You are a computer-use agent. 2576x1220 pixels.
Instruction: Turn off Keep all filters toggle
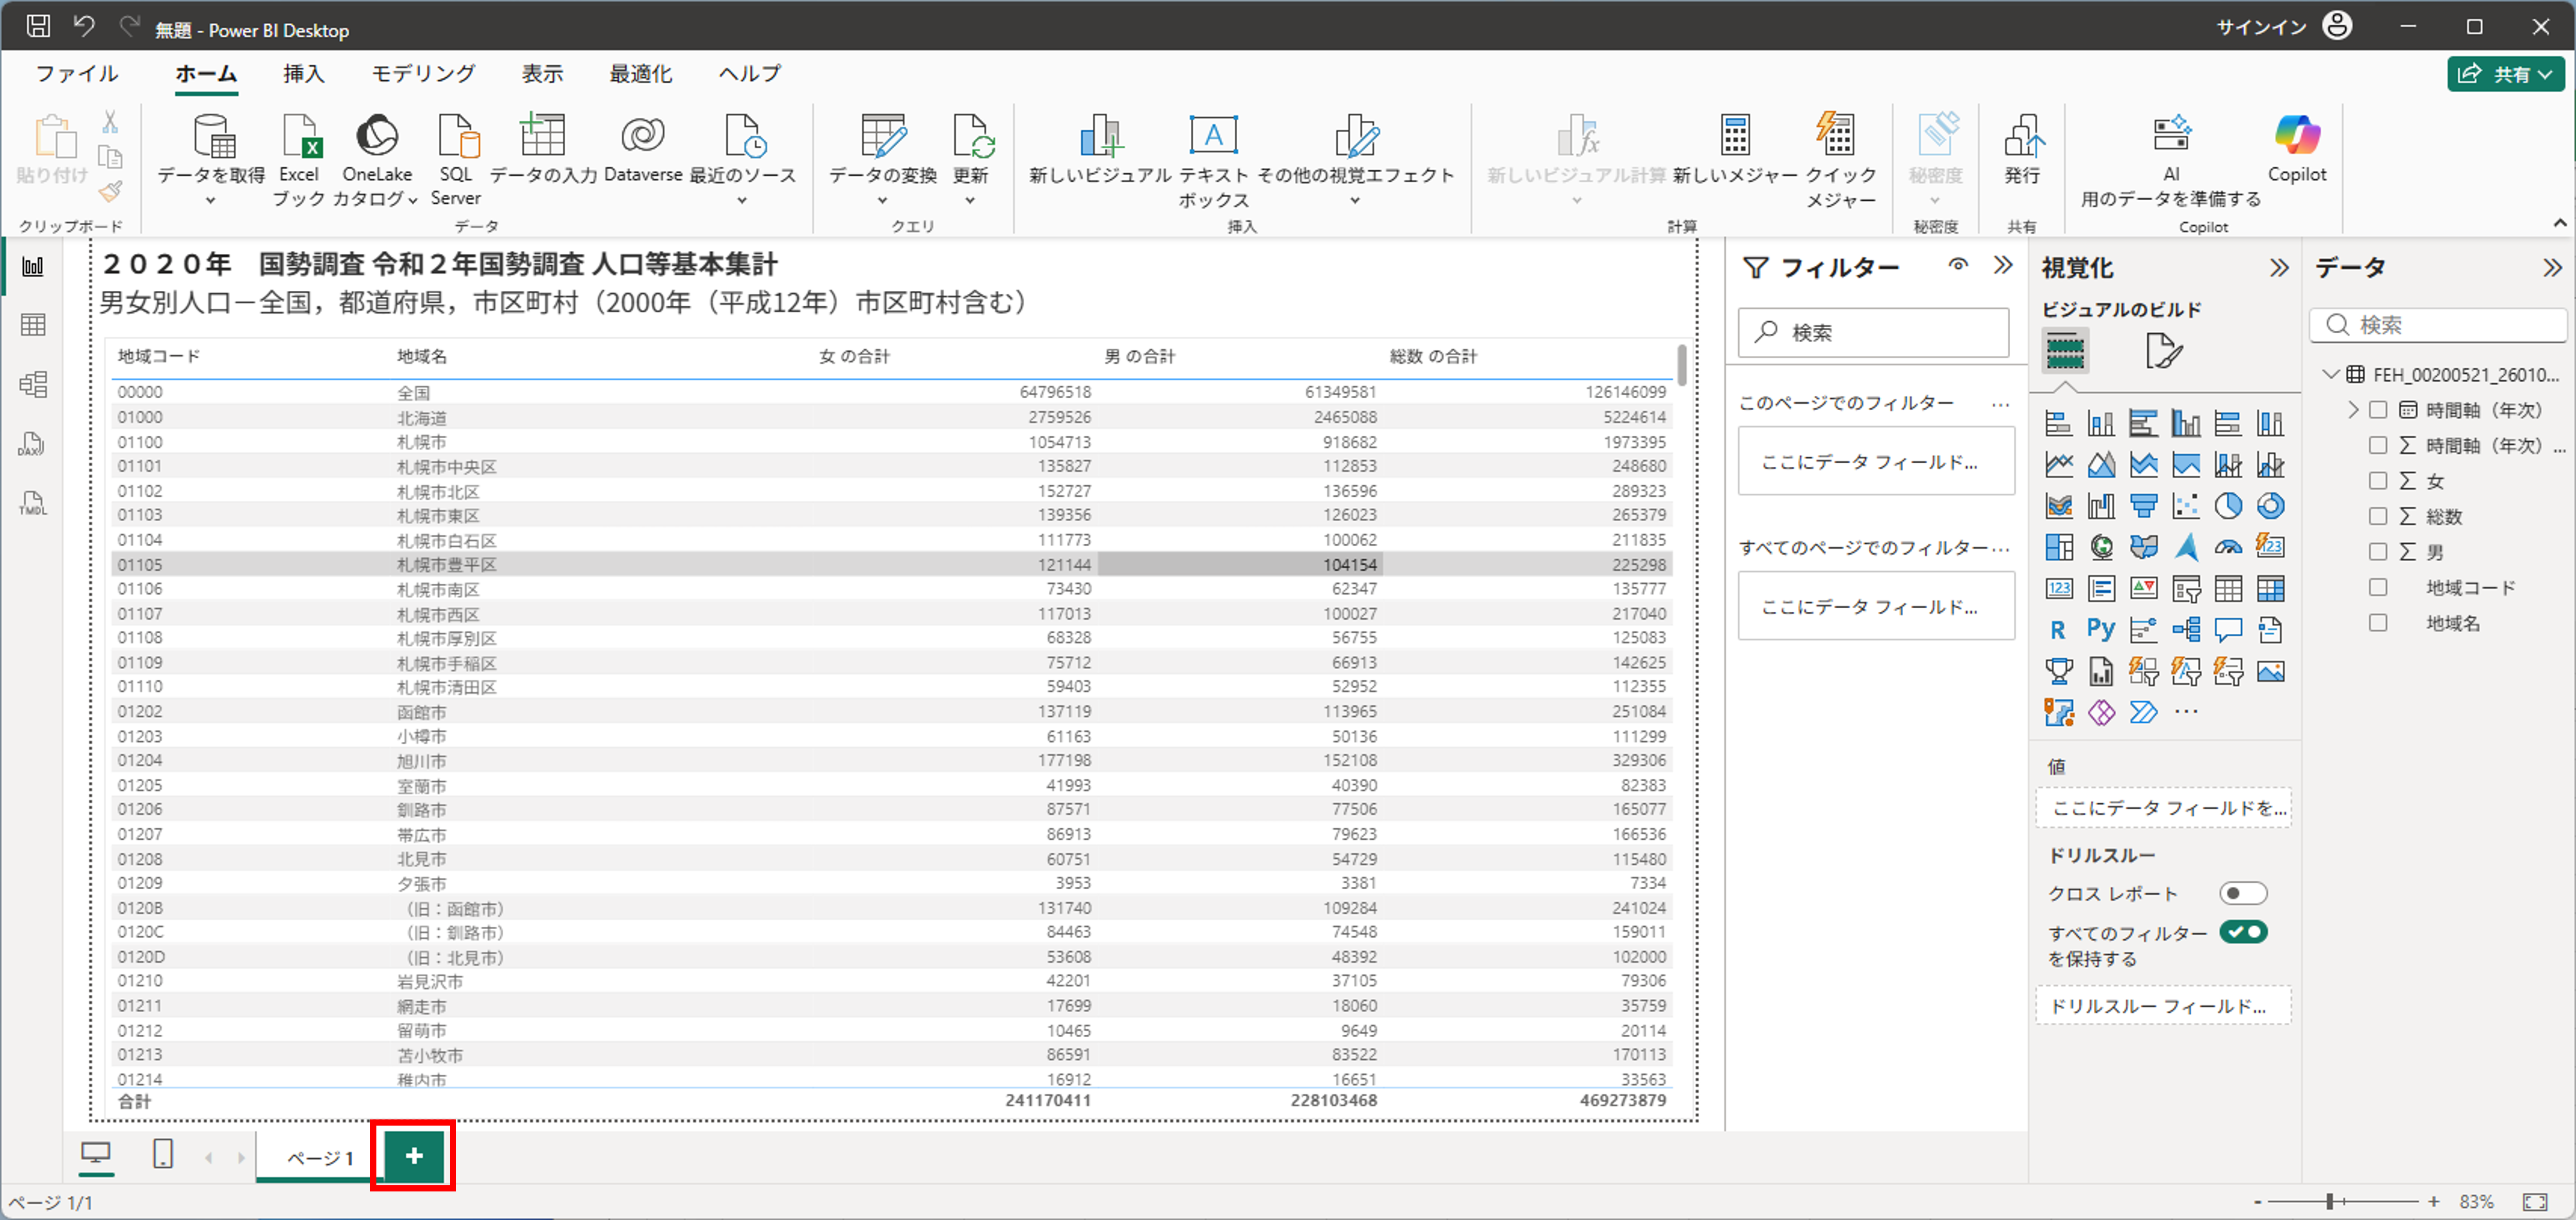pos(2242,932)
